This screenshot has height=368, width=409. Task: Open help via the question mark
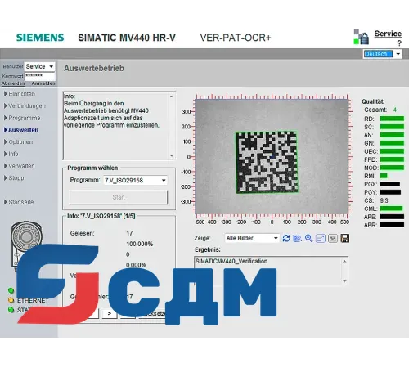click(x=399, y=43)
